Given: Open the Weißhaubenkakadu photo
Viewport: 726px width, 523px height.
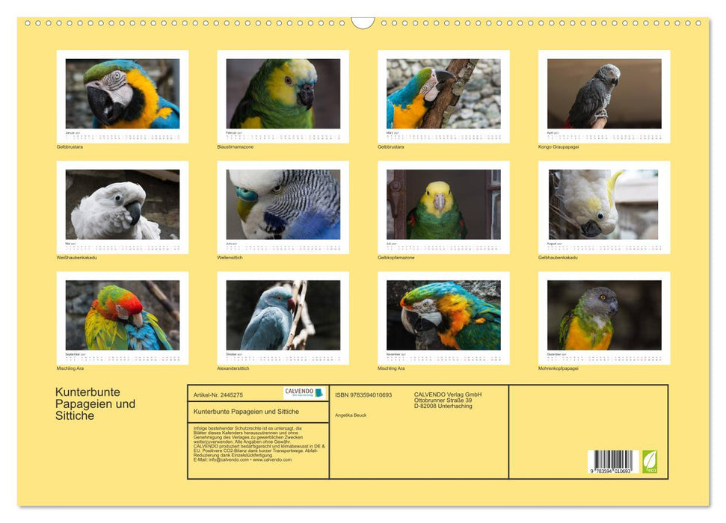Looking at the screenshot, I should [x=123, y=204].
